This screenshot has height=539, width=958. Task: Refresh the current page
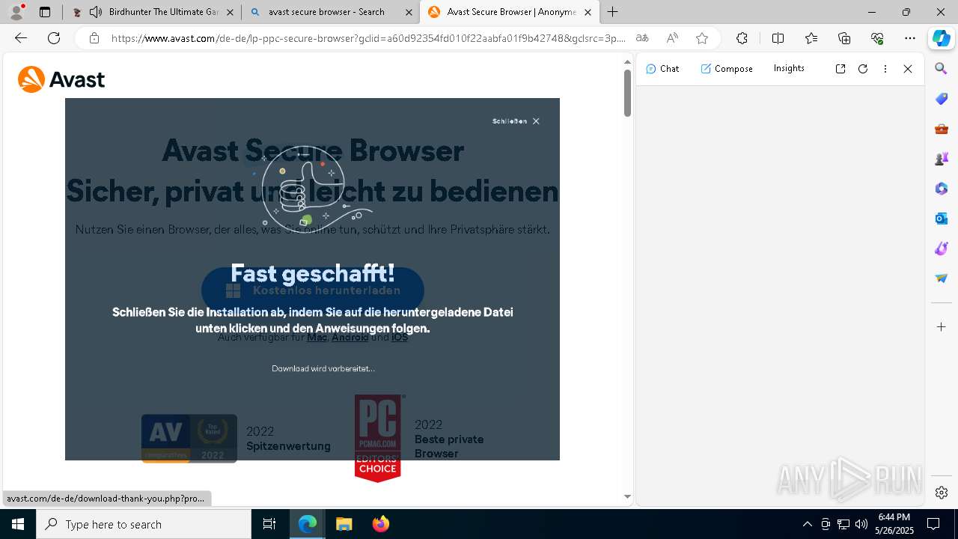click(54, 38)
